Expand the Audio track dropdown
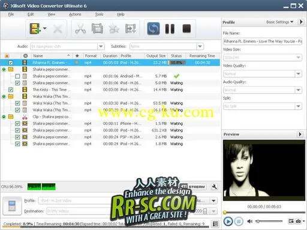Screen dimensions: 307x230 [101, 47]
